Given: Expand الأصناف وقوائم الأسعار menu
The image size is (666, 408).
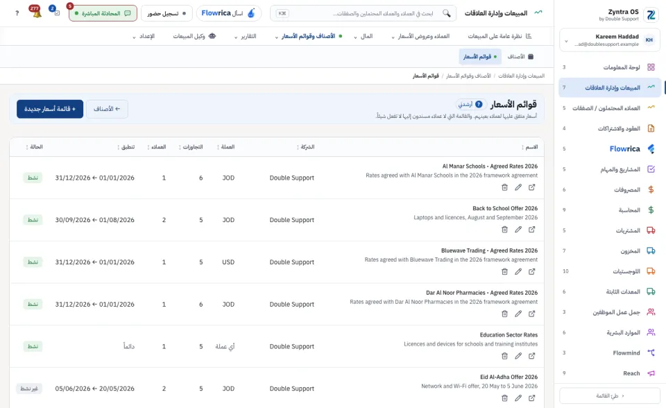Looking at the screenshot, I should 308,36.
